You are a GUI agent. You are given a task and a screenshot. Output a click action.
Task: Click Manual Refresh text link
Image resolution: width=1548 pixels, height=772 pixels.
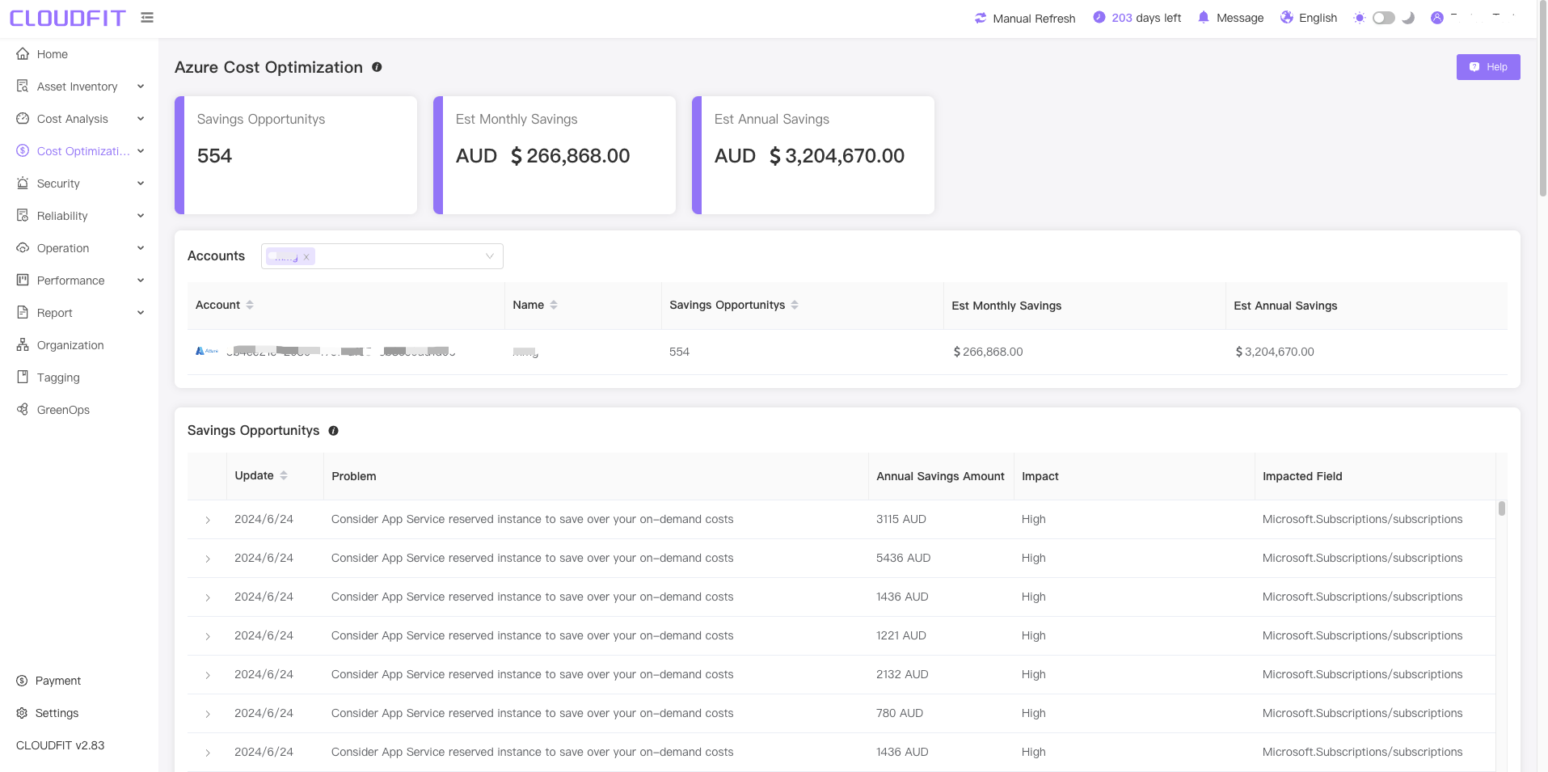1034,18
